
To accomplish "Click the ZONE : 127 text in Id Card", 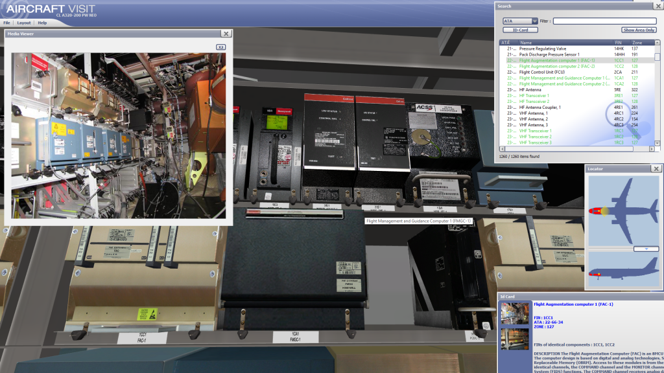I will pyautogui.click(x=544, y=327).
